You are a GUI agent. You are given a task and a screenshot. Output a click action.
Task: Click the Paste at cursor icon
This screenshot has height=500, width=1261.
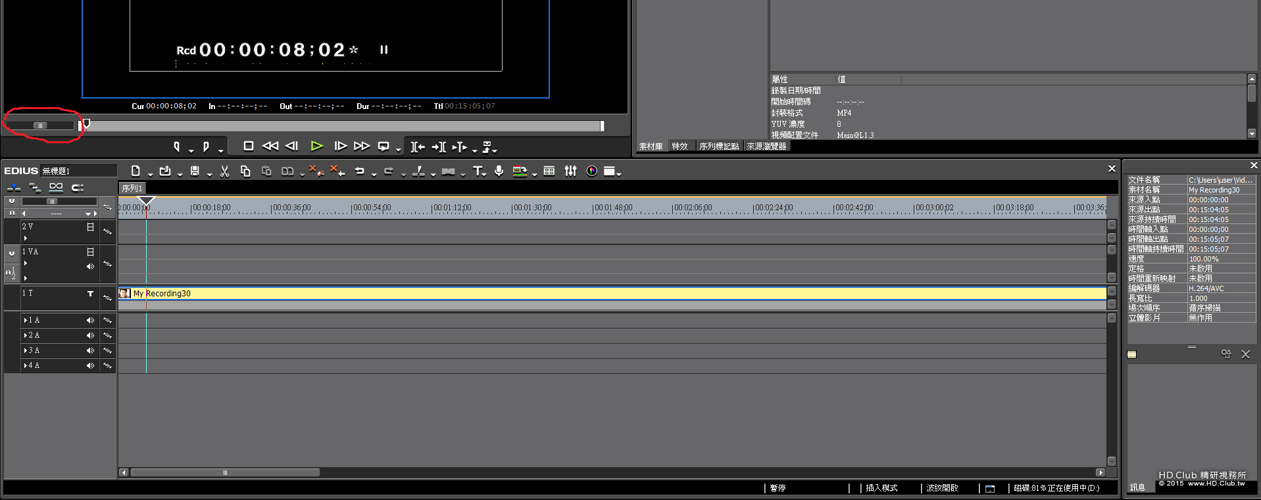click(266, 171)
